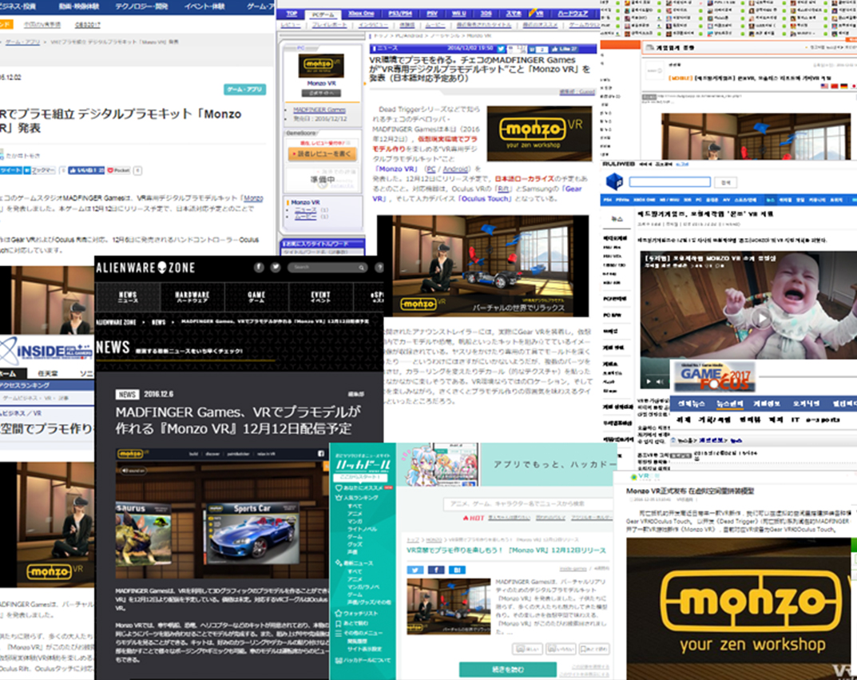Open the Twitter icon in Alienware Zone header
The width and height of the screenshot is (857, 680).
point(276,268)
